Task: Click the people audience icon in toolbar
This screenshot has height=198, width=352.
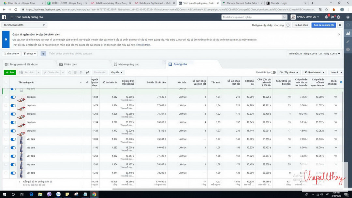Action: tap(81, 72)
